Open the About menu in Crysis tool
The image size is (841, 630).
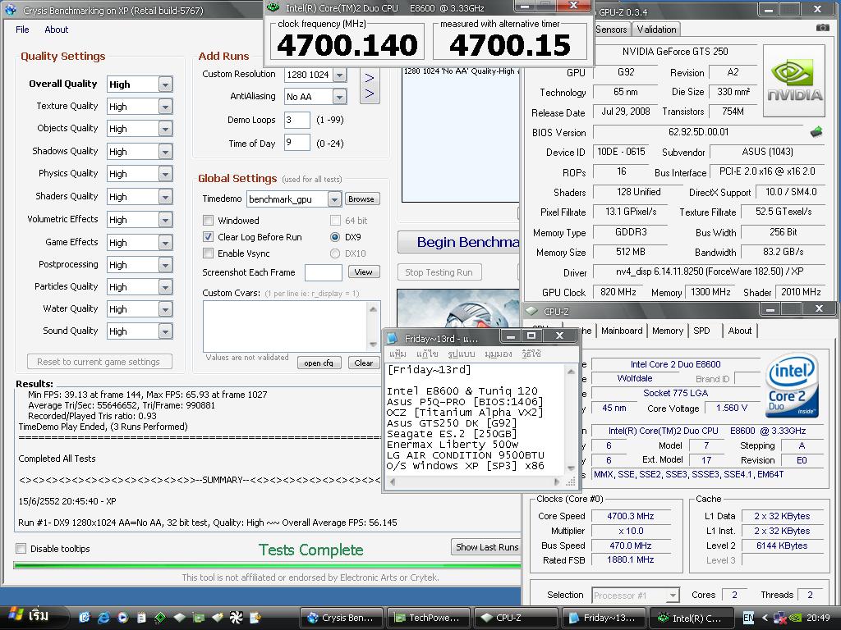pos(57,30)
